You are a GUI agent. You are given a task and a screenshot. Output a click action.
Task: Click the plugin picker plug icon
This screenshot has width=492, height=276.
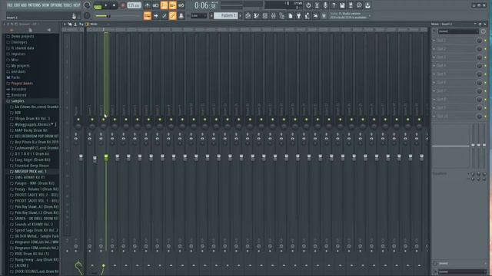299,15
